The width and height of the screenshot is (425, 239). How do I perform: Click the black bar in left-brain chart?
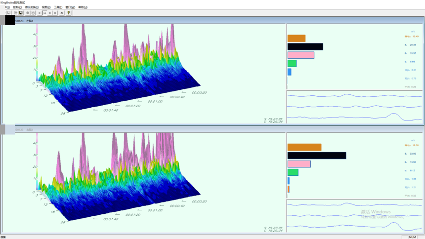pos(305,46)
